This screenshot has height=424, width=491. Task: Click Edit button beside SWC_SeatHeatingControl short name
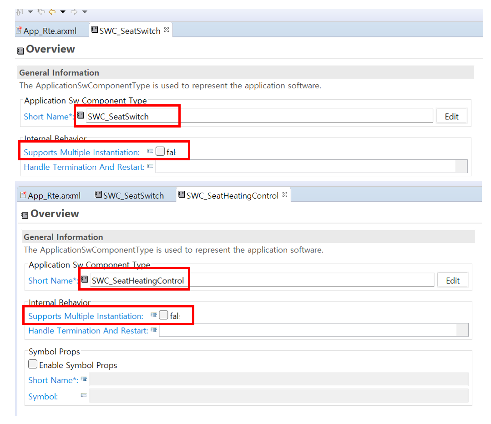point(452,280)
